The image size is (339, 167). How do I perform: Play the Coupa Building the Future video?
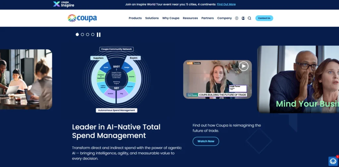[244, 66]
